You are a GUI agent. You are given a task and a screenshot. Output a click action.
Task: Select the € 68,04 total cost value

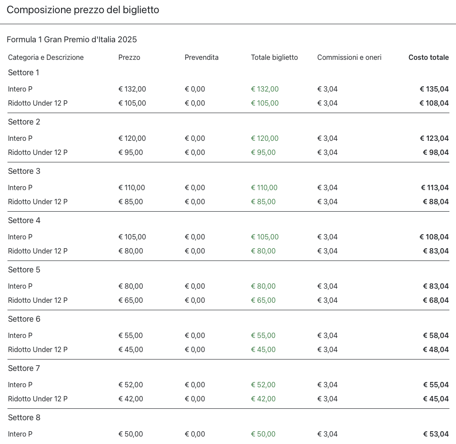436,300
